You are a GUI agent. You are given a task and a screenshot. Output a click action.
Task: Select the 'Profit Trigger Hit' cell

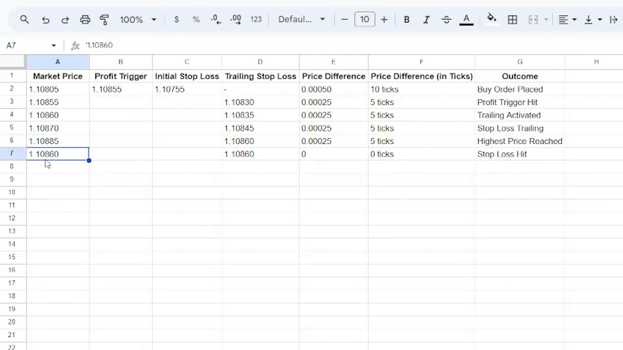click(520, 102)
